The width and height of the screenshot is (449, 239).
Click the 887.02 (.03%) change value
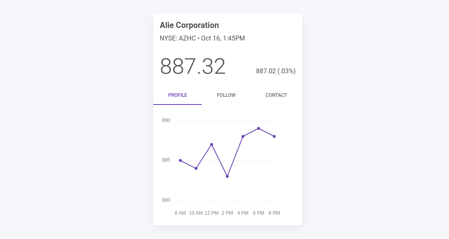[x=275, y=71]
